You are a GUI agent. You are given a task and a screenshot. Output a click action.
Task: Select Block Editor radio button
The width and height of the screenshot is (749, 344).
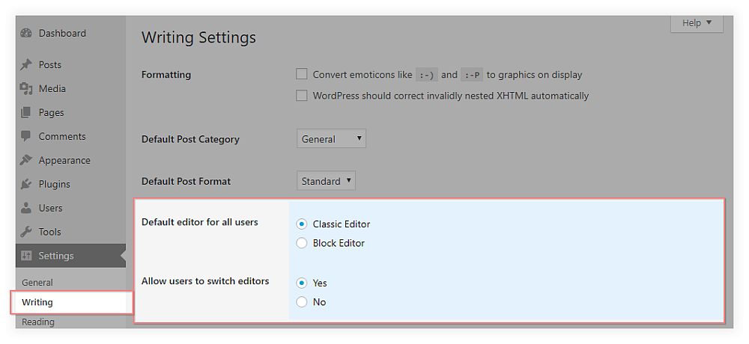(x=301, y=243)
